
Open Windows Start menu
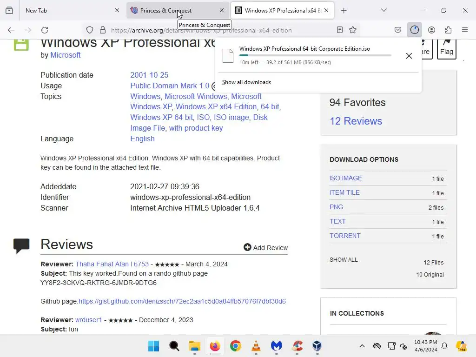coord(153,346)
